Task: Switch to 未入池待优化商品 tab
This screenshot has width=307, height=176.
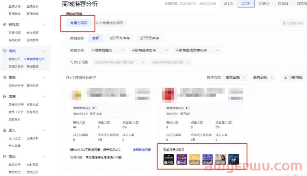Action: click(109, 23)
